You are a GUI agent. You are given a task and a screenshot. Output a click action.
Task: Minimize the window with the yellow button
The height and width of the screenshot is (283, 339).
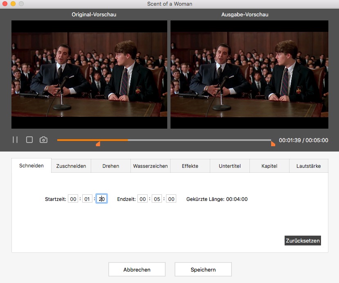(x=13, y=4)
